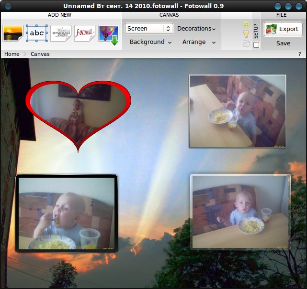This screenshot has height=289, width=307.
Task: Click the vertical SETUP label
Action: (x=256, y=31)
